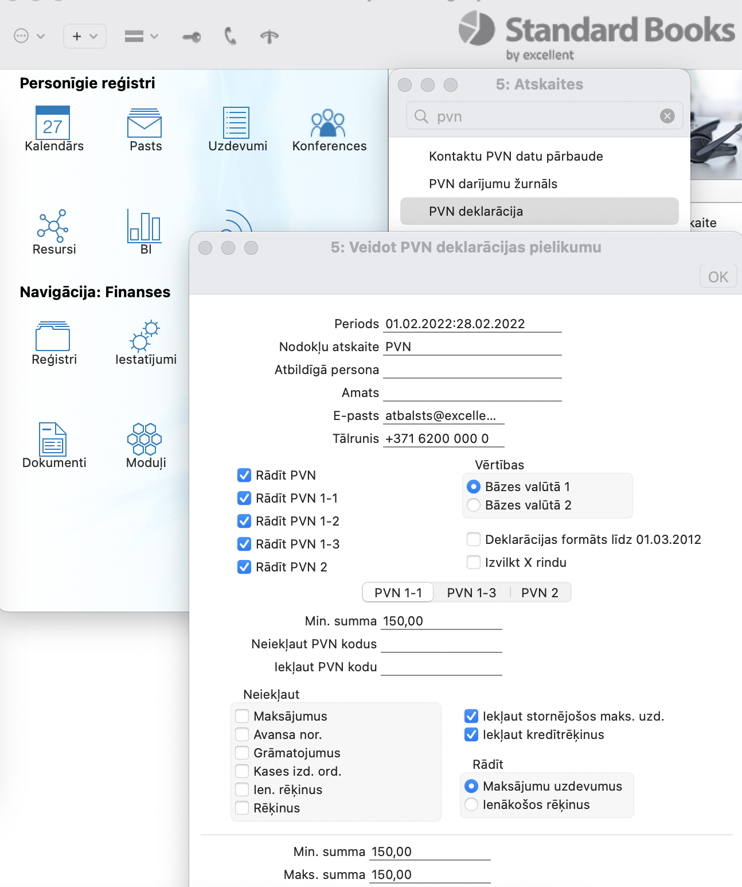Open the Kalendārs calendar icon
742x887 pixels.
click(x=53, y=123)
